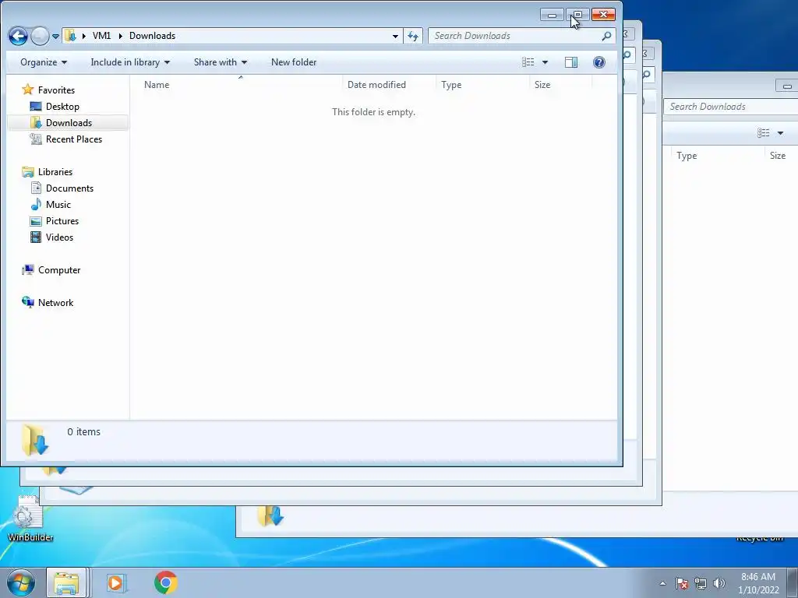The image size is (798, 598).
Task: Click Windows Explorer taskbar button
Action: click(67, 582)
